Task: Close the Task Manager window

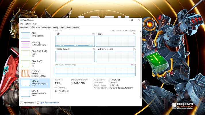Action: point(139,20)
